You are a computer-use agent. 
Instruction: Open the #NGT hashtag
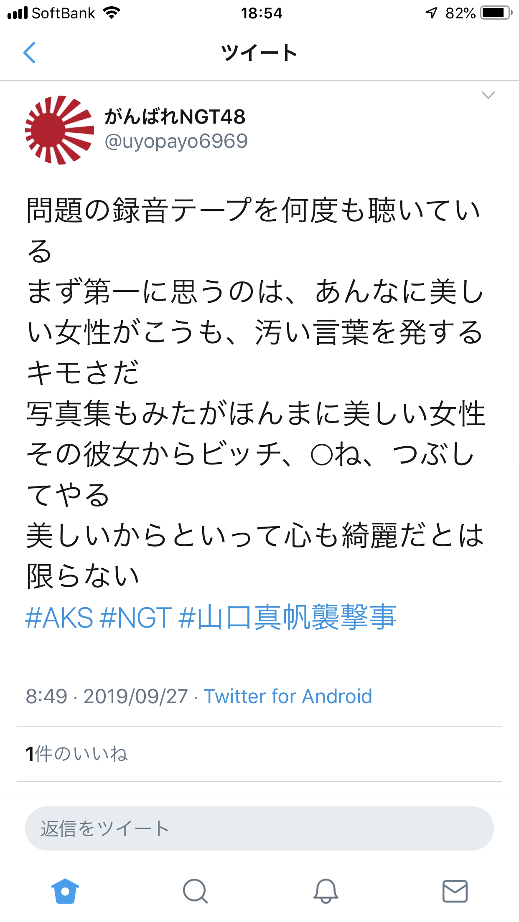click(136, 618)
